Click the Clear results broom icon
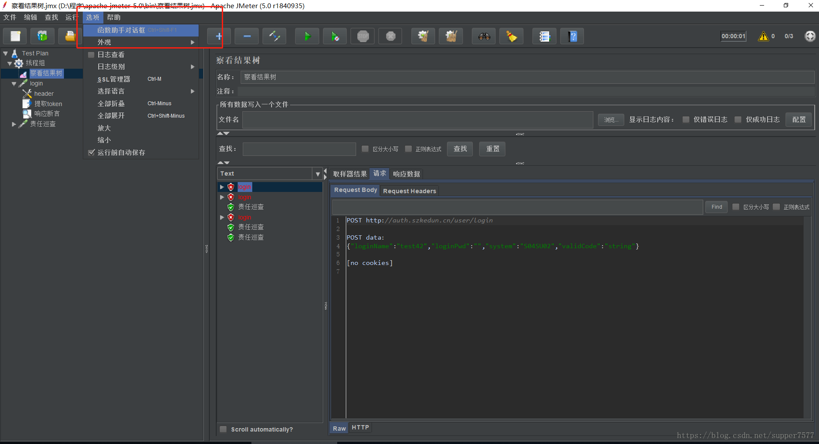 [423, 36]
